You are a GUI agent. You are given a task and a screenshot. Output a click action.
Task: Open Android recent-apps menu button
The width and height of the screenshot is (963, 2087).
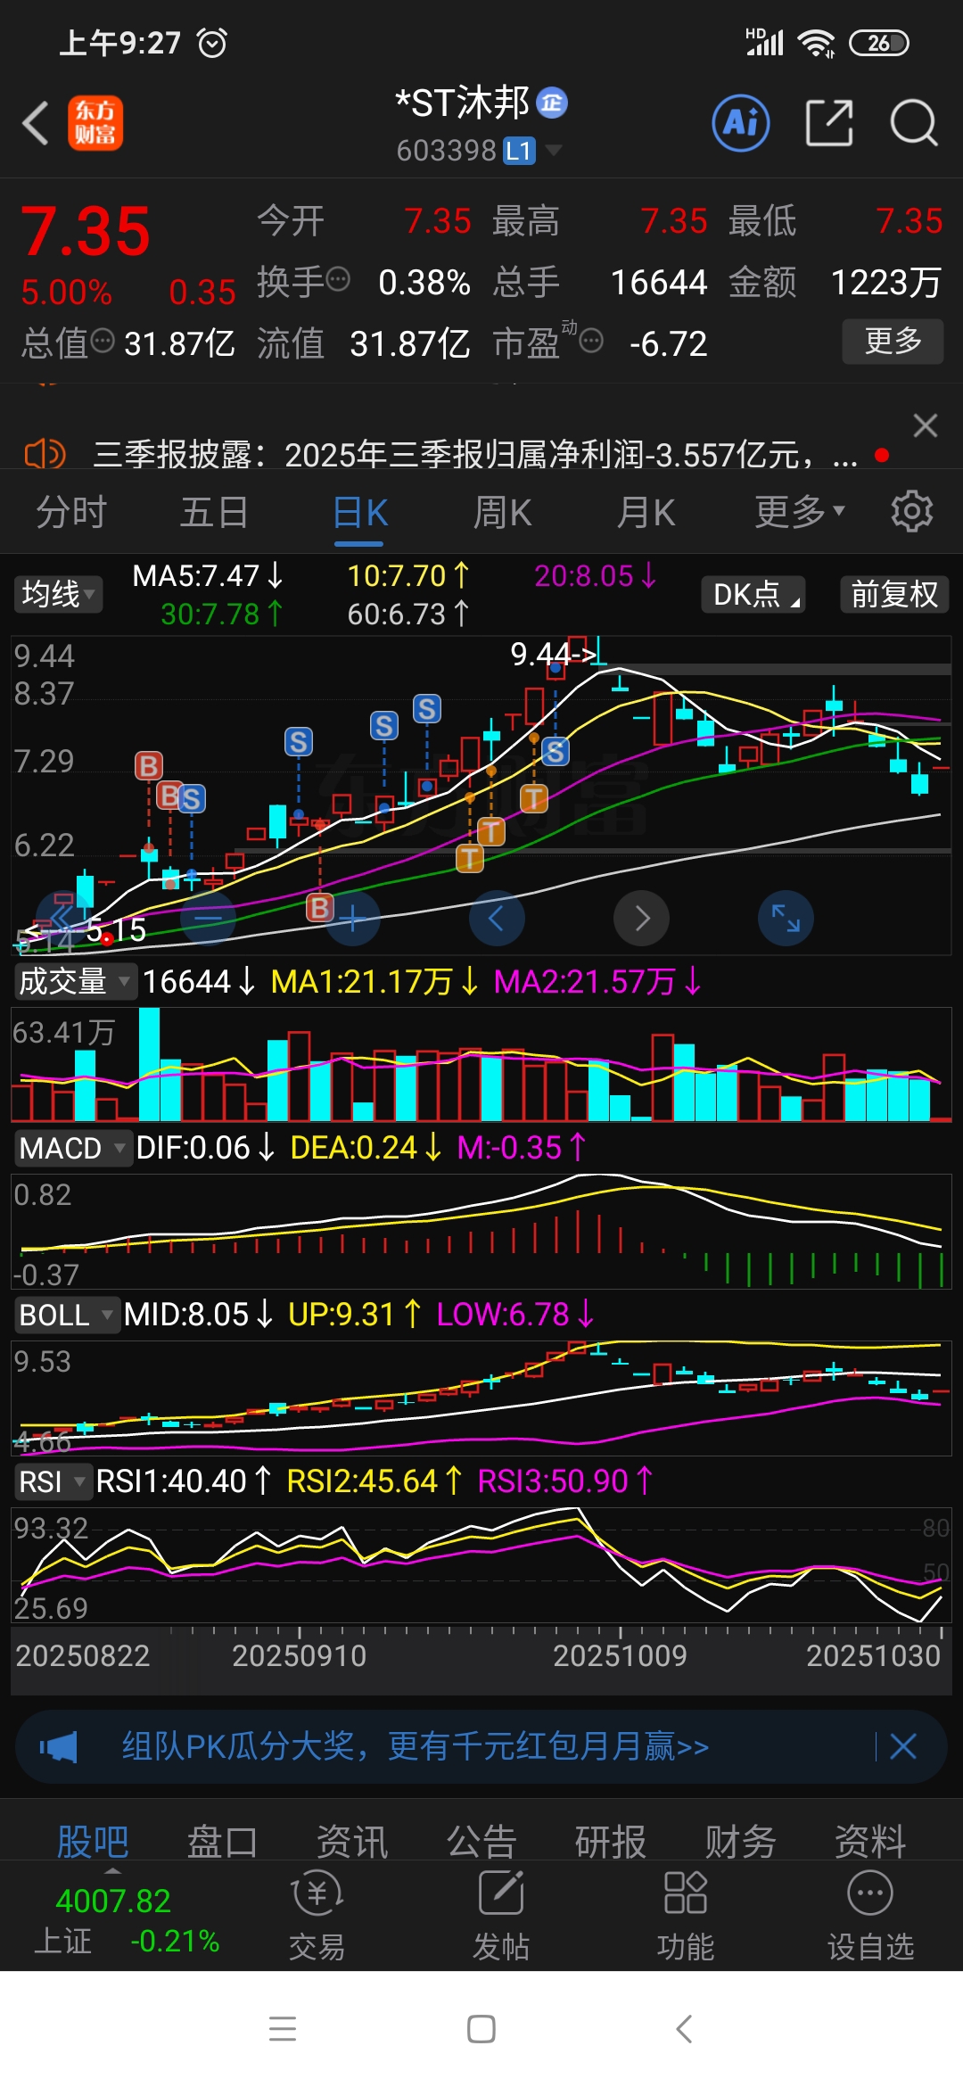tap(283, 2029)
